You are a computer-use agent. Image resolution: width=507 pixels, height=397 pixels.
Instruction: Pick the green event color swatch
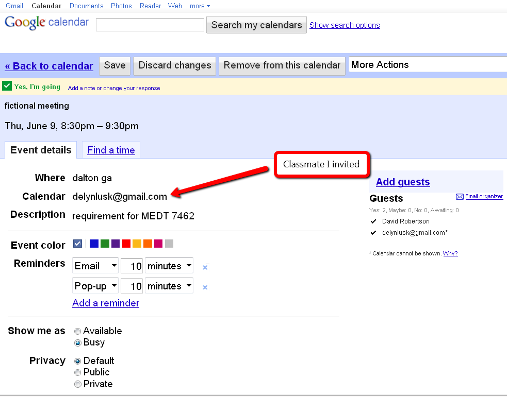pos(105,244)
